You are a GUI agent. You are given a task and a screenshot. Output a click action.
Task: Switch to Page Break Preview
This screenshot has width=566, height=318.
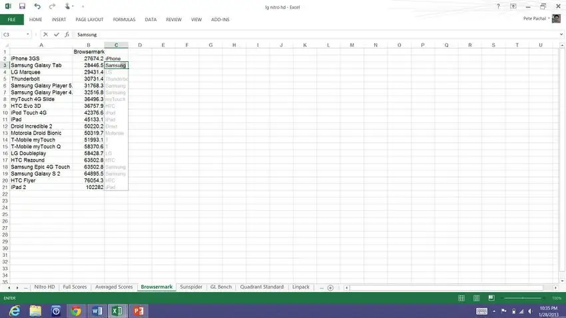[491, 298]
